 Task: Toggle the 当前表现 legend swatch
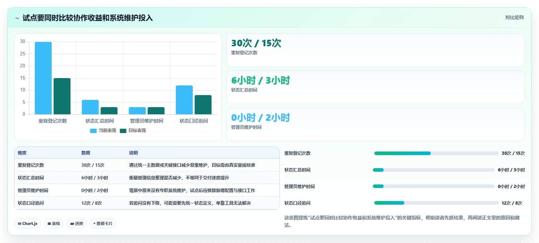(x=93, y=131)
